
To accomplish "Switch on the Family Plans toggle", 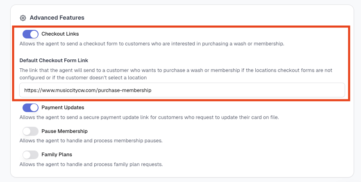I will tap(30, 155).
